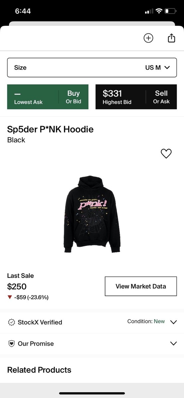Tap the Wi-Fi status icon
184x398 pixels.
point(159,11)
